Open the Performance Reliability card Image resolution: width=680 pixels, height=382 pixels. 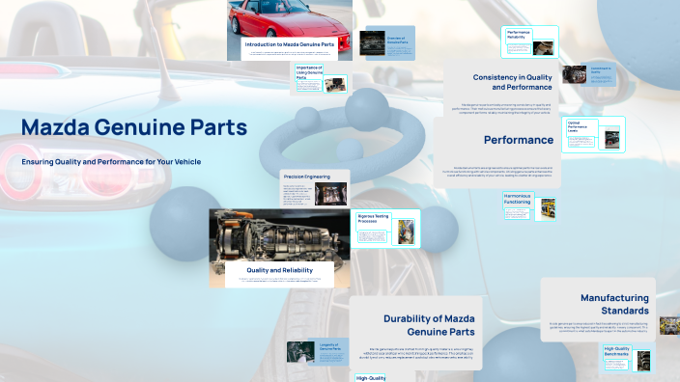pos(529,42)
